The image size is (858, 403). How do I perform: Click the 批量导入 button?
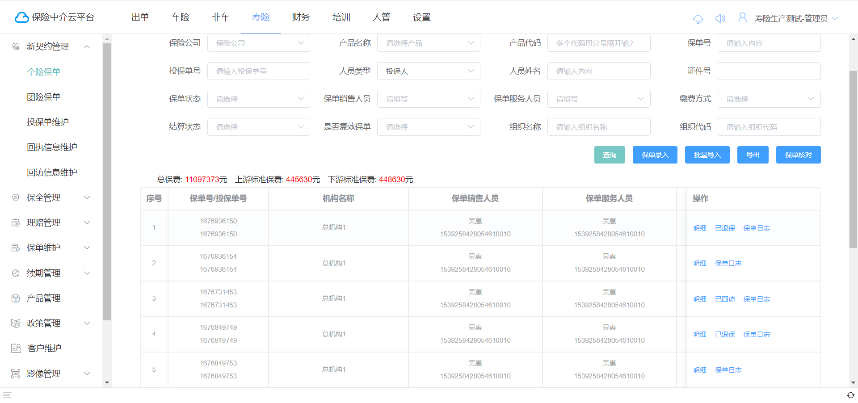click(x=707, y=155)
